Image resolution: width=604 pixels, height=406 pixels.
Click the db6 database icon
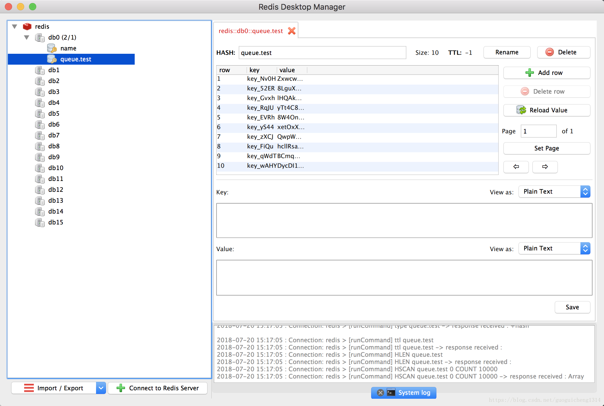tap(40, 124)
